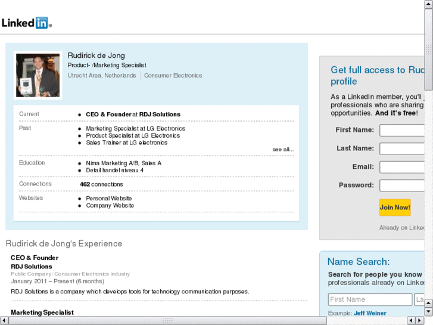Open the Jeff Weiner example link
This screenshot has width=433, height=325.
pos(370,314)
